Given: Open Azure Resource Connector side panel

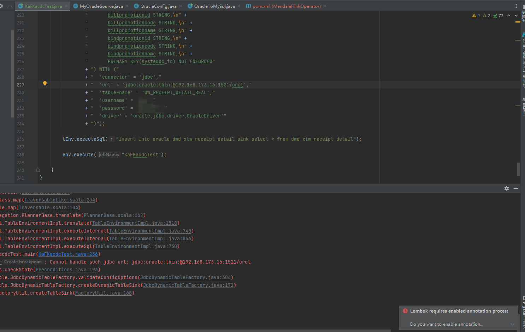Looking at the screenshot, I should click(523, 60).
